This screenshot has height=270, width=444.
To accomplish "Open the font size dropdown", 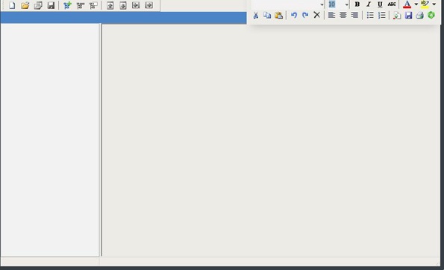I will tap(346, 4).
